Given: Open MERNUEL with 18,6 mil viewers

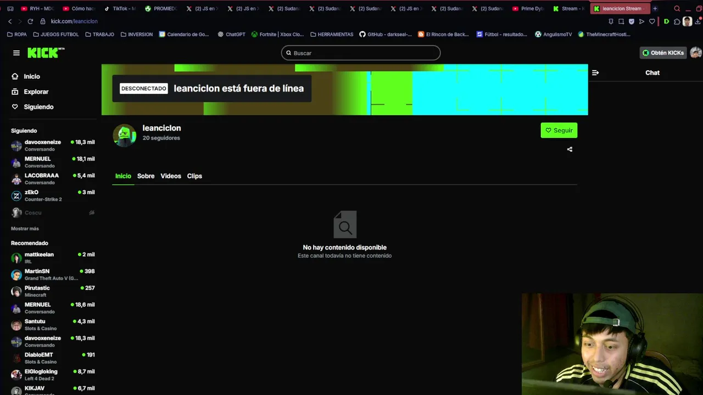Looking at the screenshot, I should [x=53, y=308].
